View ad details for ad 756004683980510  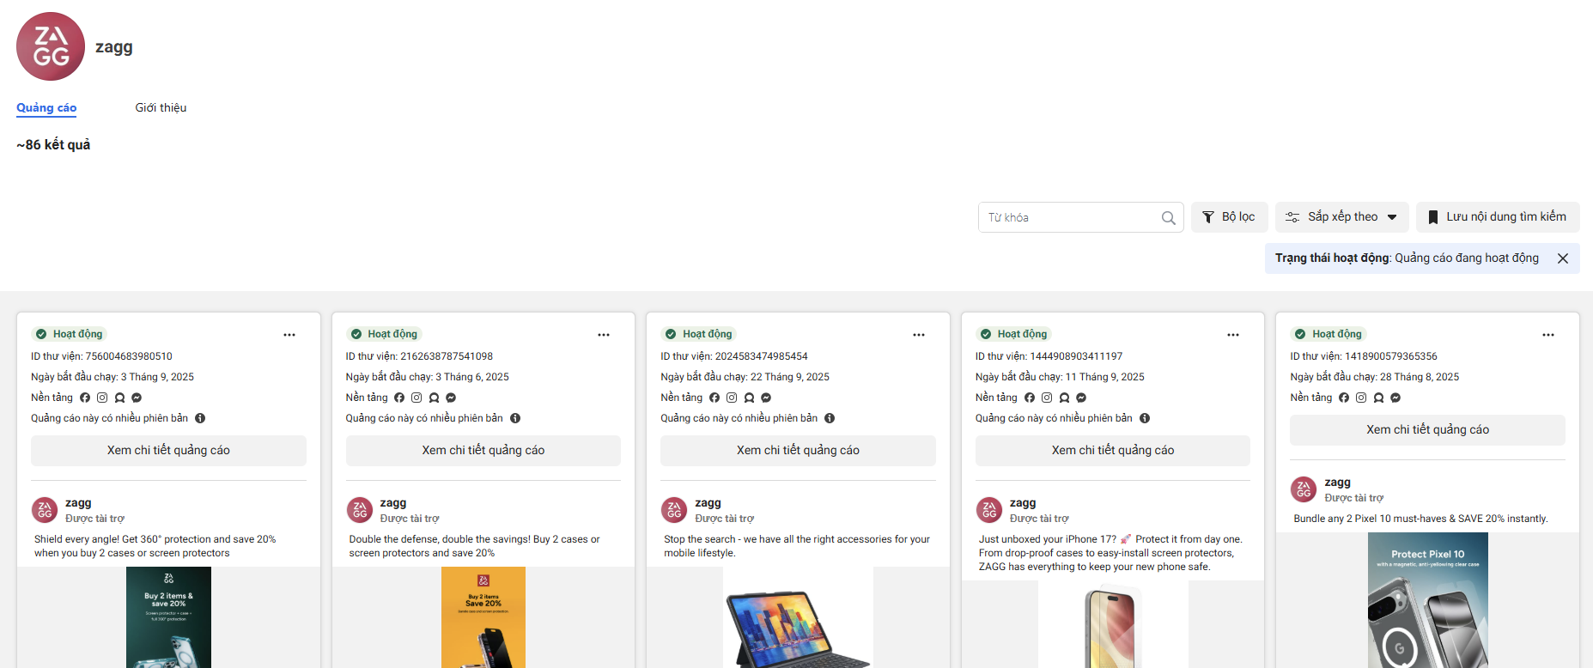168,451
